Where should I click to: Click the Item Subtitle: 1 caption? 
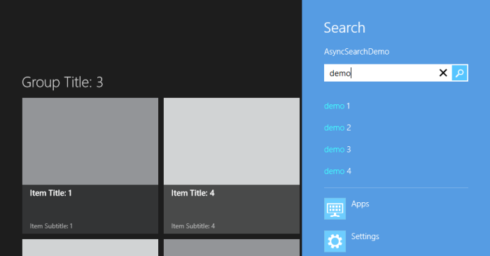pyautogui.click(x=51, y=226)
